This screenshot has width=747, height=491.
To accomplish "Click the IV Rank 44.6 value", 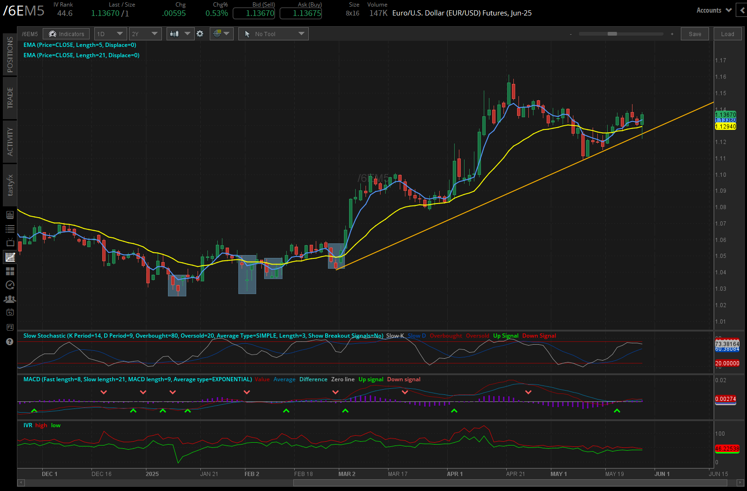I will 65,13.
